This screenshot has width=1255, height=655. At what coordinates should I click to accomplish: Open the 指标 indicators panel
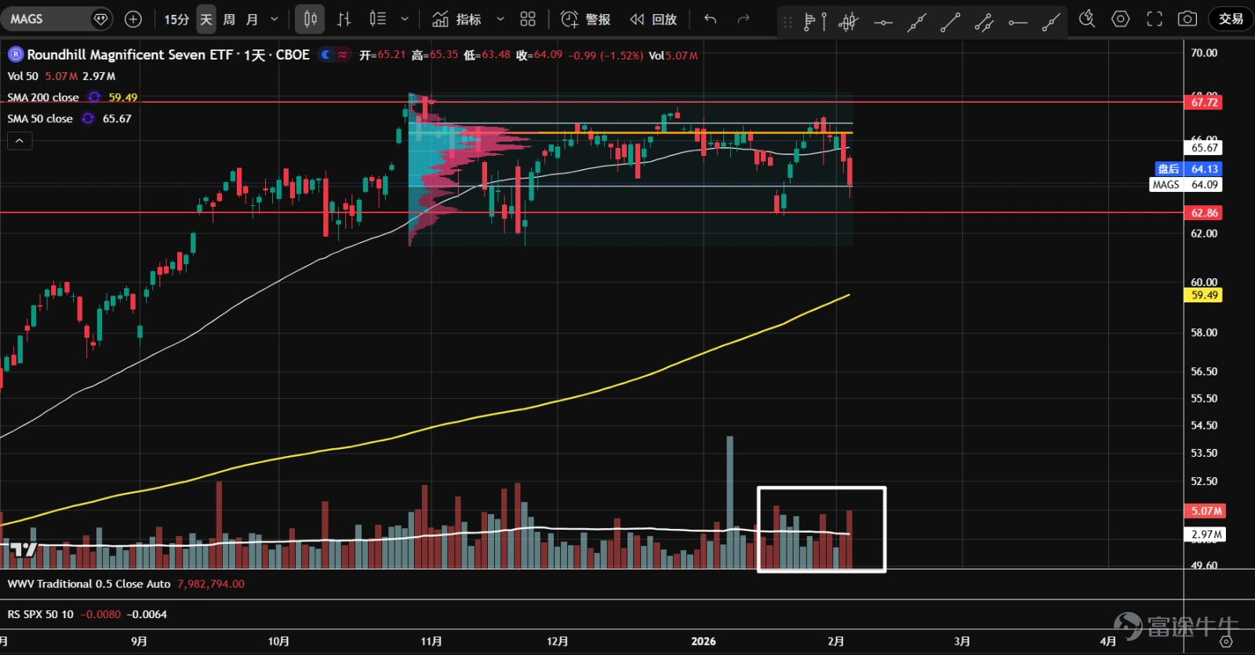coord(457,19)
